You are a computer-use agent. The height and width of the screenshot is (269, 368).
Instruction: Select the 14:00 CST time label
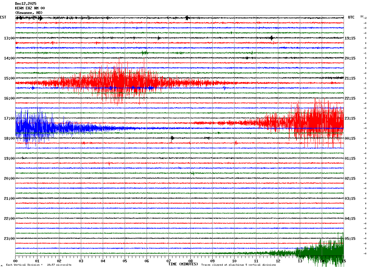point(9,58)
